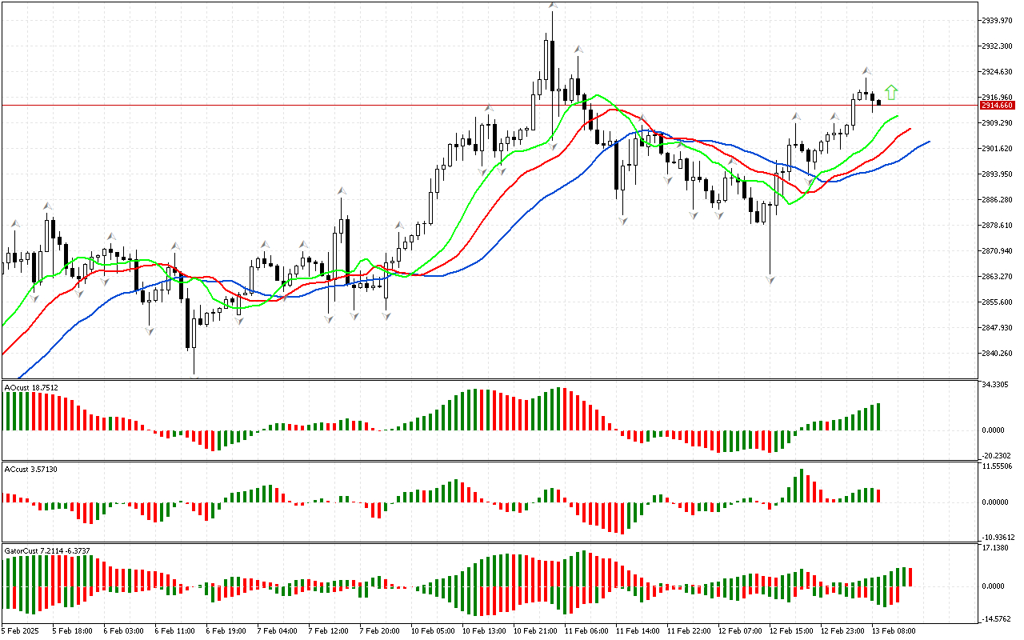Click the -14.5762 value on the GatorCust scale
Viewport: 1024px width, 640px height.
(x=994, y=618)
